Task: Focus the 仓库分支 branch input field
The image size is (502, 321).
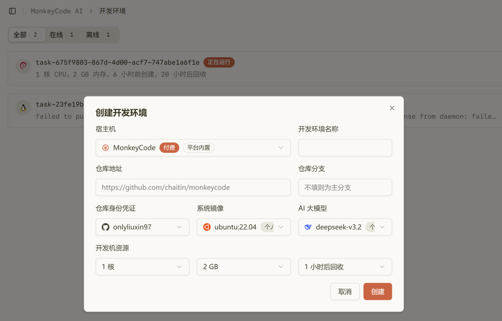Action: 345,187
